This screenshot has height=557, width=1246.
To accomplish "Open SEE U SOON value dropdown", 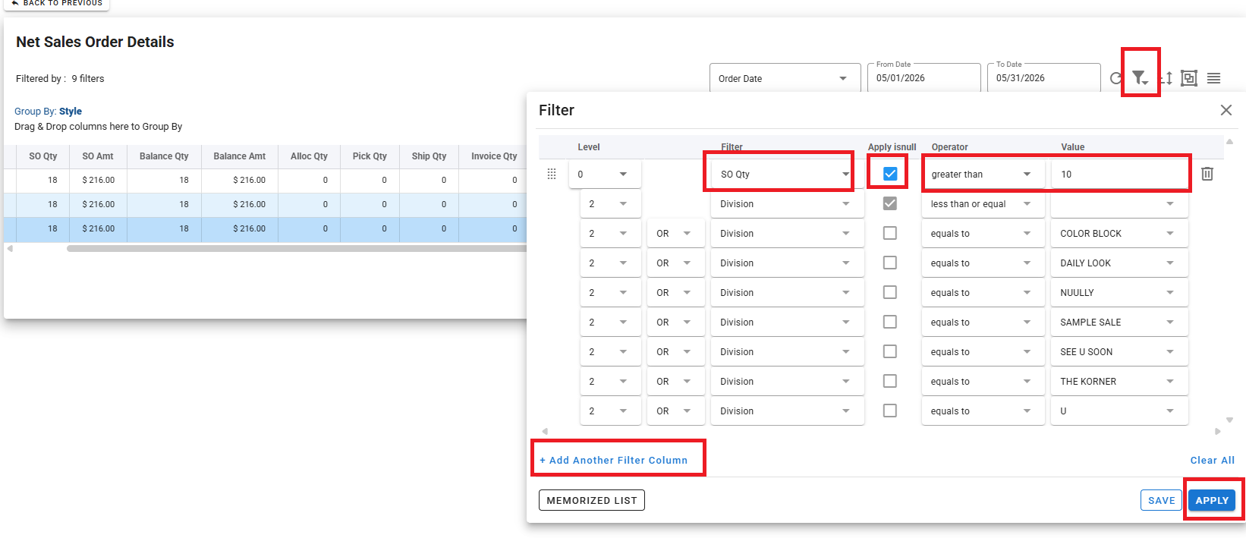I will click(1119, 351).
